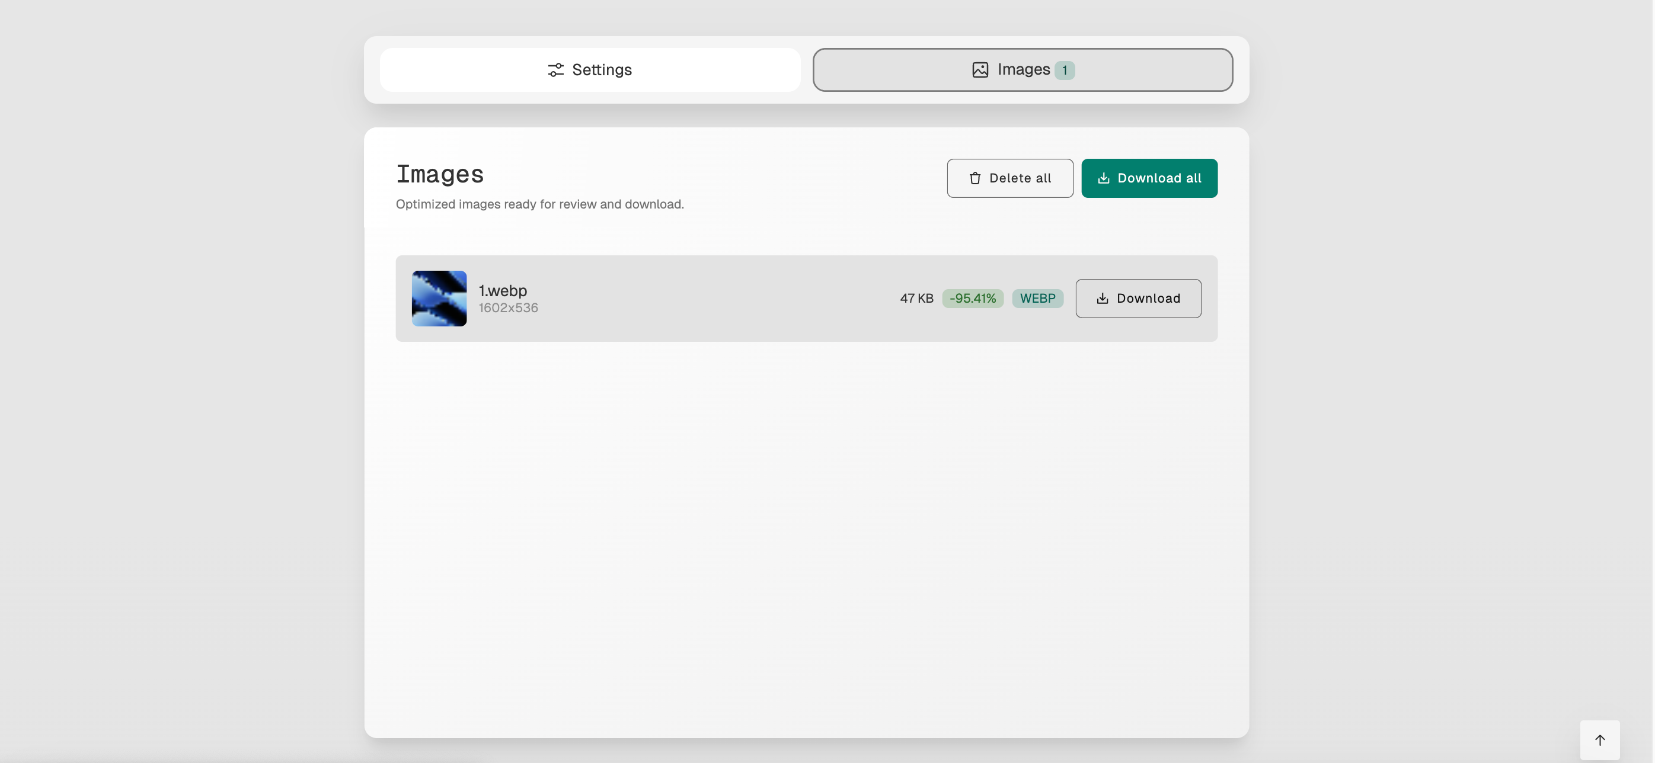Switch to the Settings tab
This screenshot has height=763, width=1655.
590,70
